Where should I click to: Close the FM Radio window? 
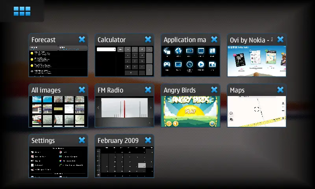(148, 90)
